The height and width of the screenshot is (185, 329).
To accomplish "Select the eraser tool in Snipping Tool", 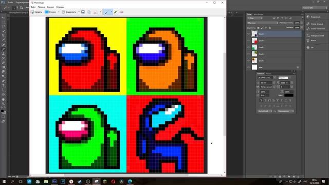I will click(121, 12).
